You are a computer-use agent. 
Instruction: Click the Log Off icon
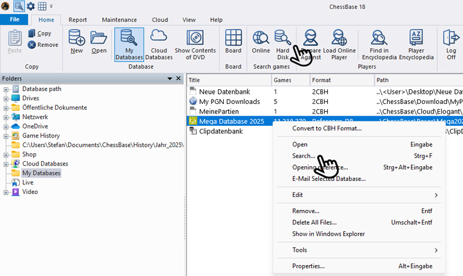[451, 37]
